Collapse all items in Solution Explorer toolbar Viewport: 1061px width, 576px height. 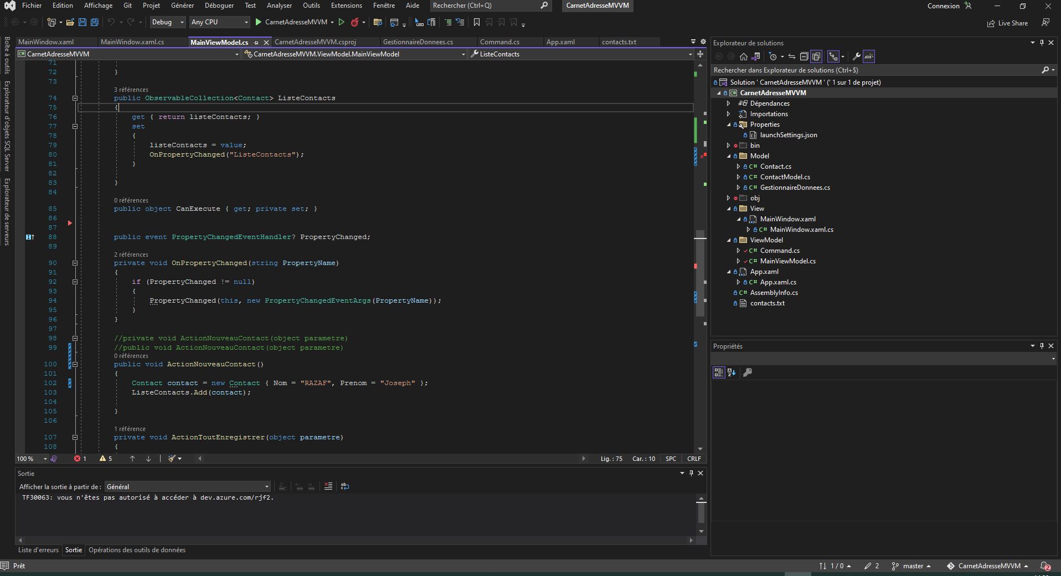click(804, 56)
